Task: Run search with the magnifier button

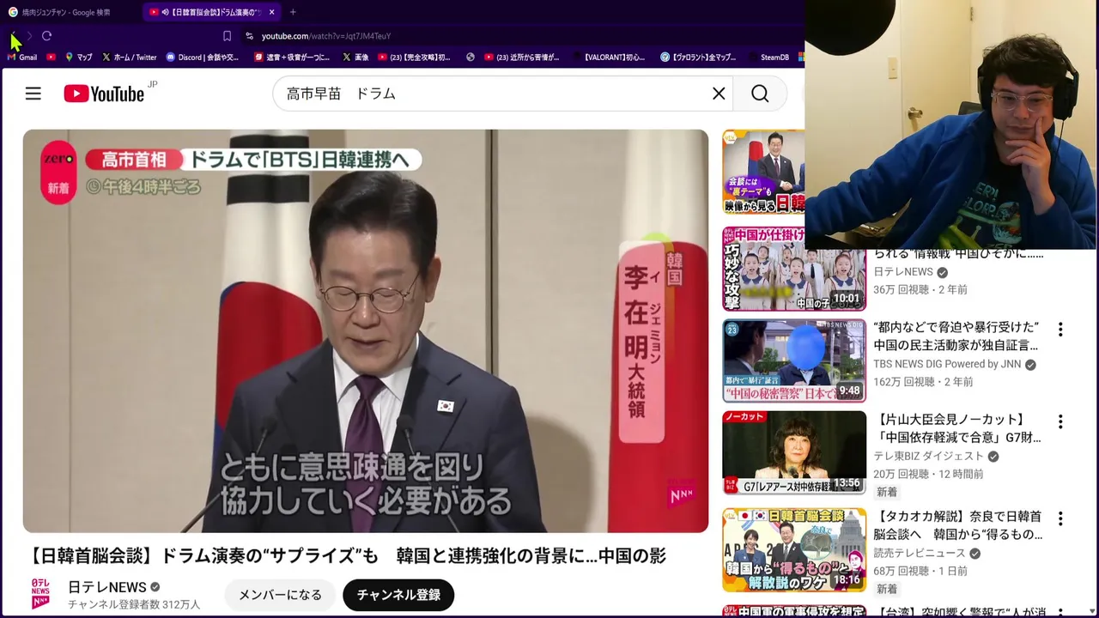Action: coord(760,94)
